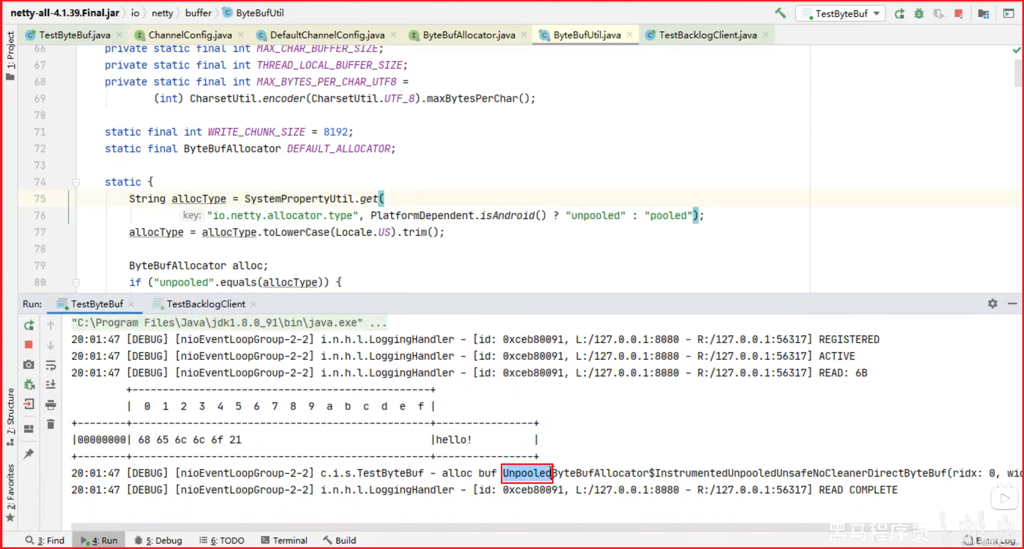The height and width of the screenshot is (549, 1024).
Task: Switch to TestBacklogClient.java editor tab
Action: 708,35
